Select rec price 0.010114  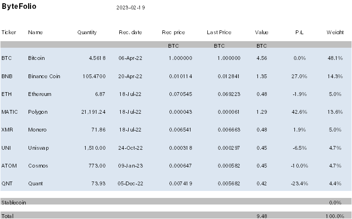[181, 76]
